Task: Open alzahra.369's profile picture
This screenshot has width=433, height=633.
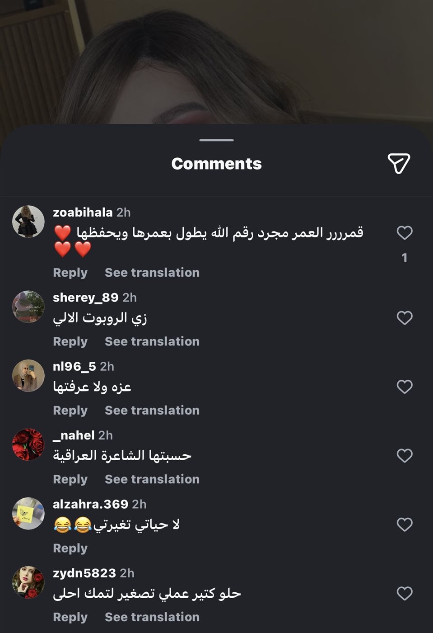Action: (x=28, y=514)
